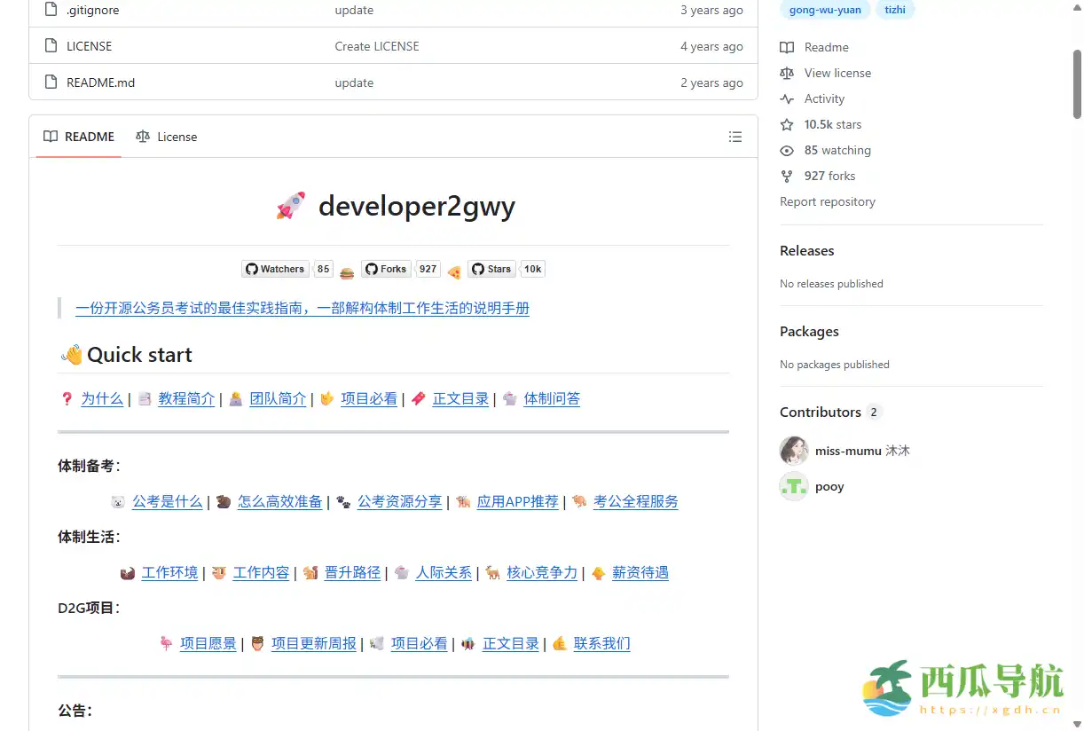1084x731 pixels.
Task: Click contributor pooy's avatar
Action: click(x=793, y=486)
